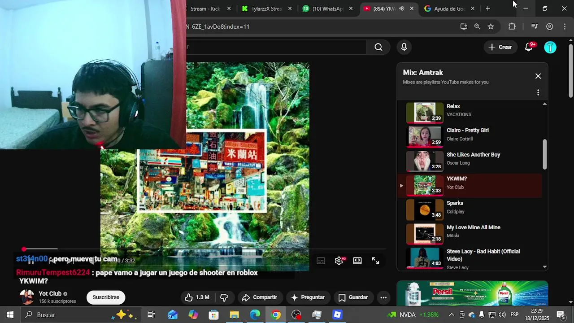Open the Mix playlist three-dot options
The image size is (574, 323).
[x=538, y=92]
